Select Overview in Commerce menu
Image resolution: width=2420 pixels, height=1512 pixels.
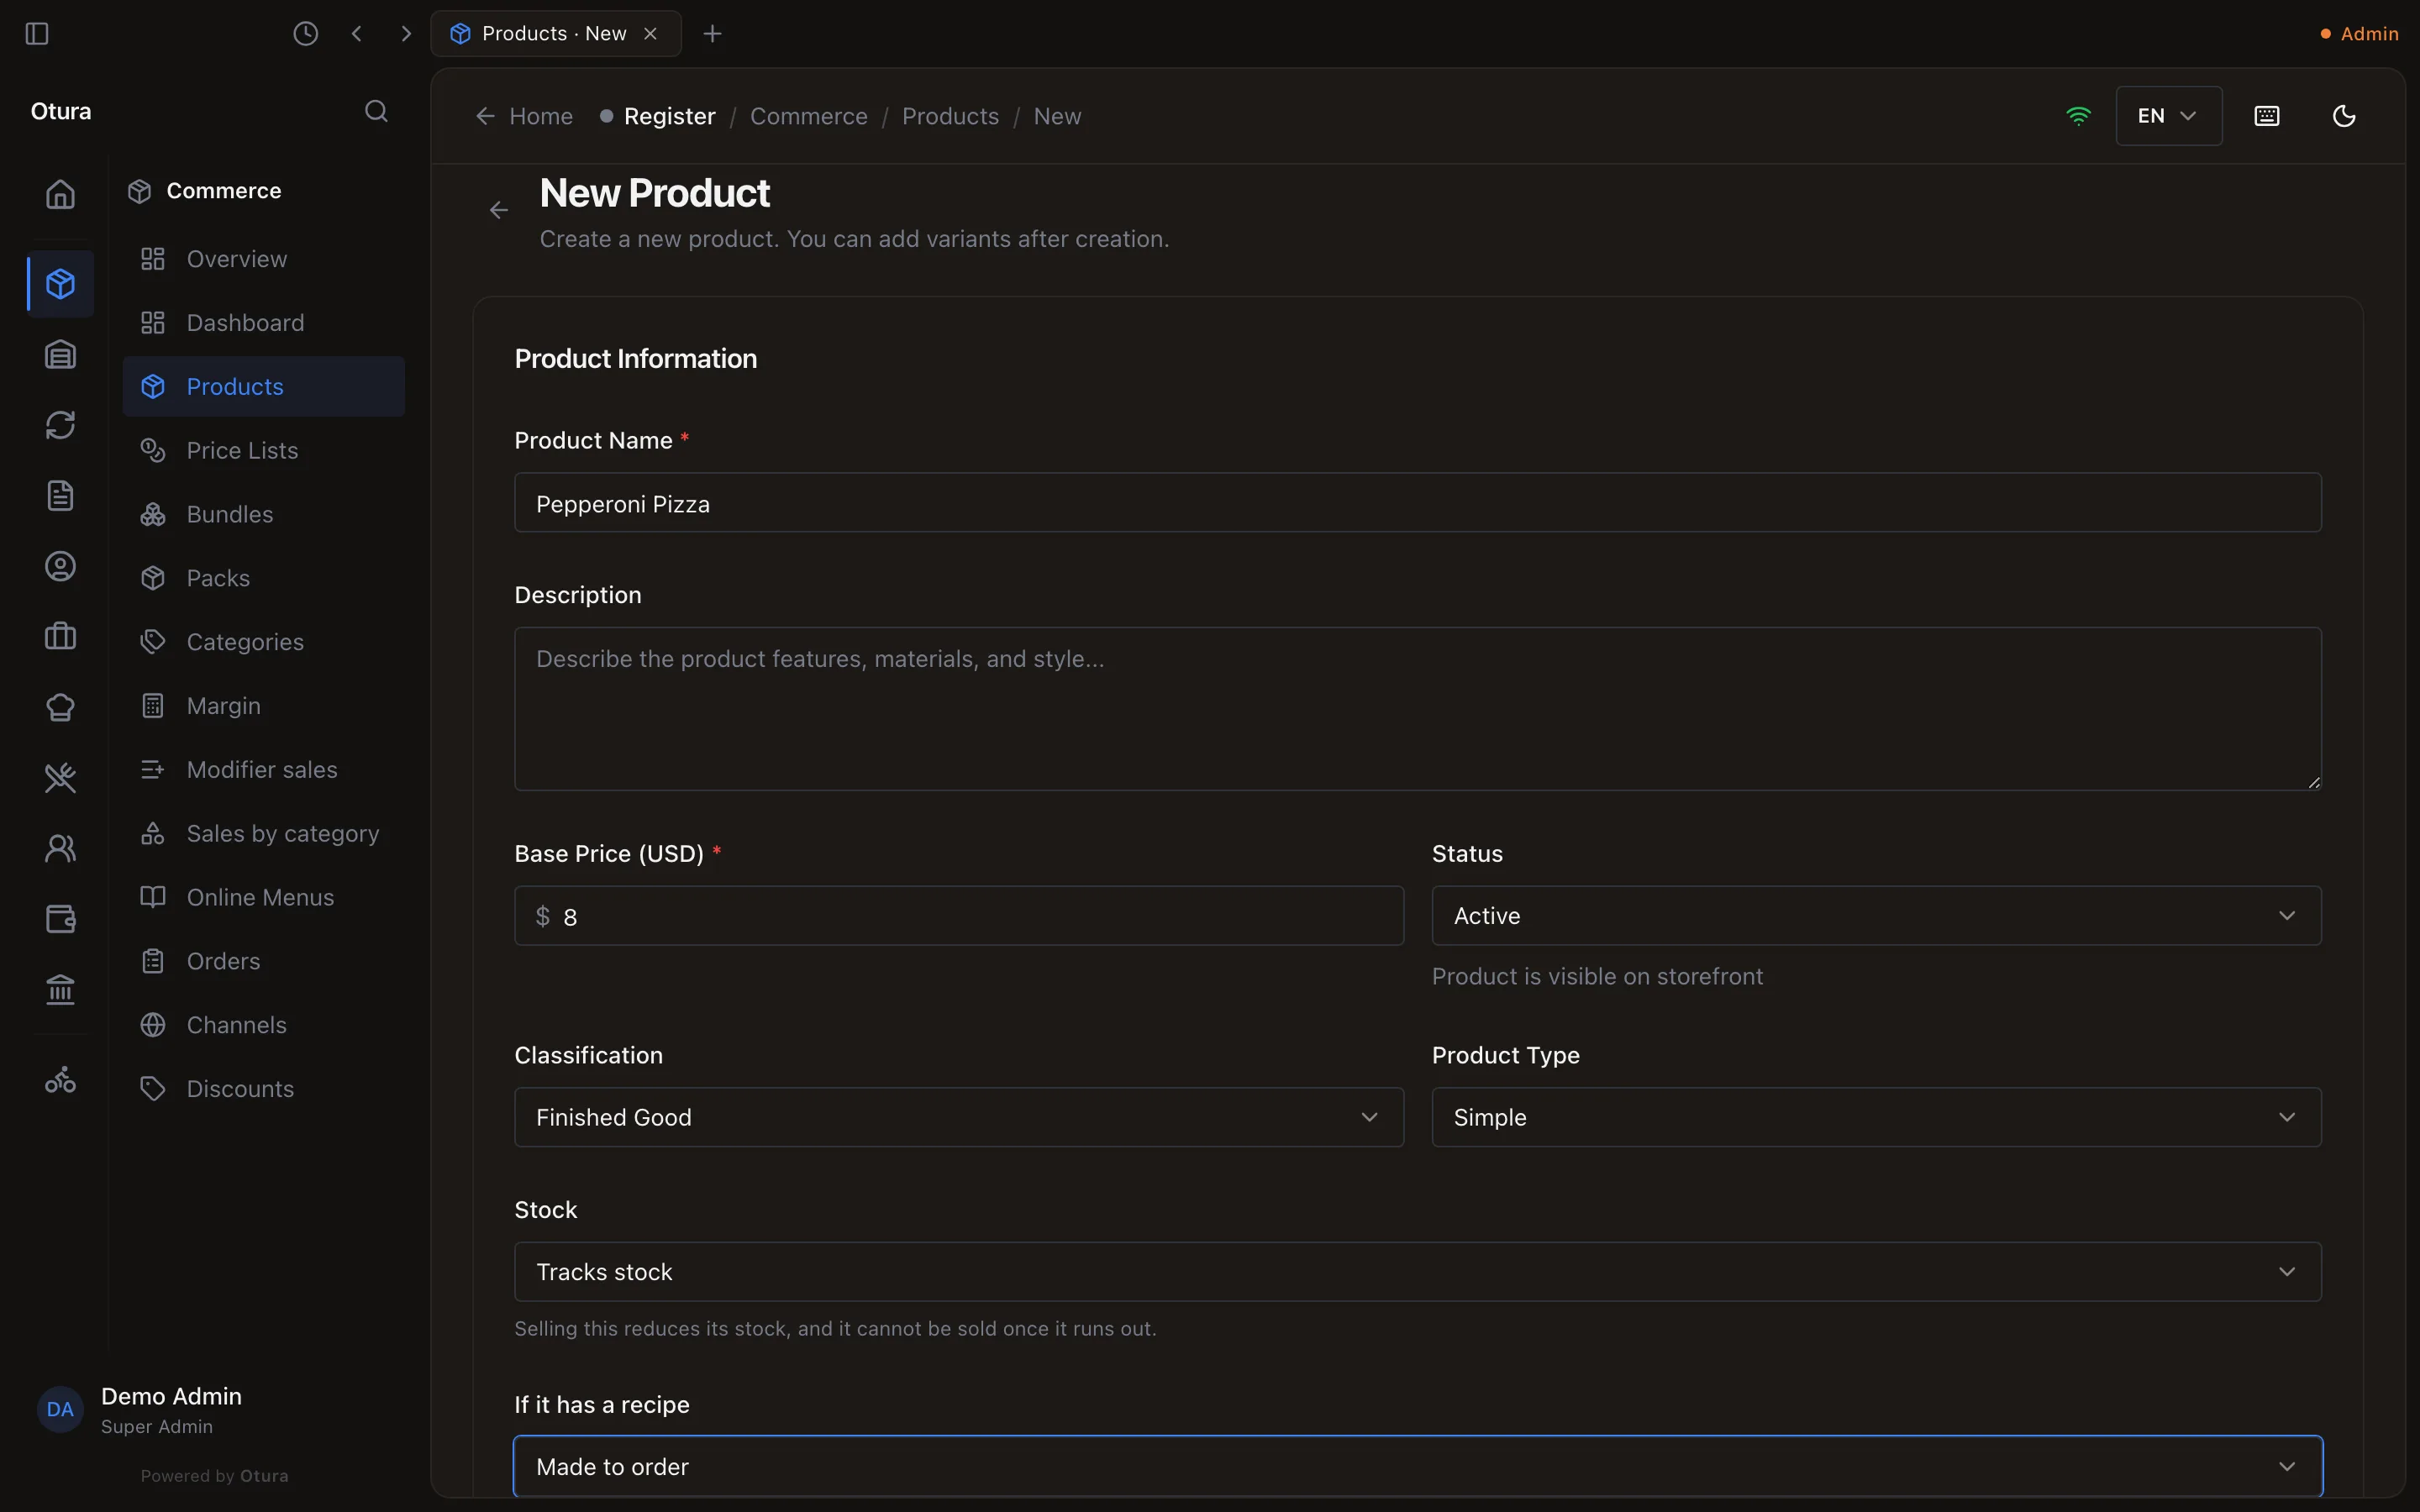tap(264, 259)
